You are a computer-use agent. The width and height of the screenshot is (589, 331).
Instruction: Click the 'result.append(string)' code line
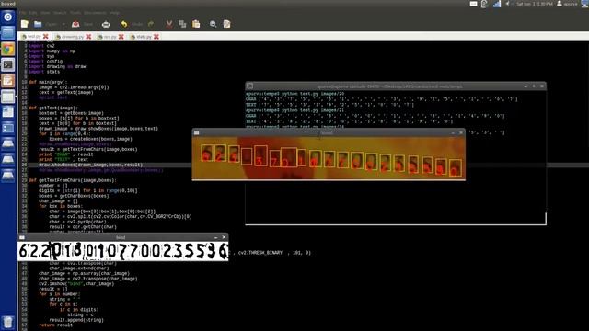[76, 320]
